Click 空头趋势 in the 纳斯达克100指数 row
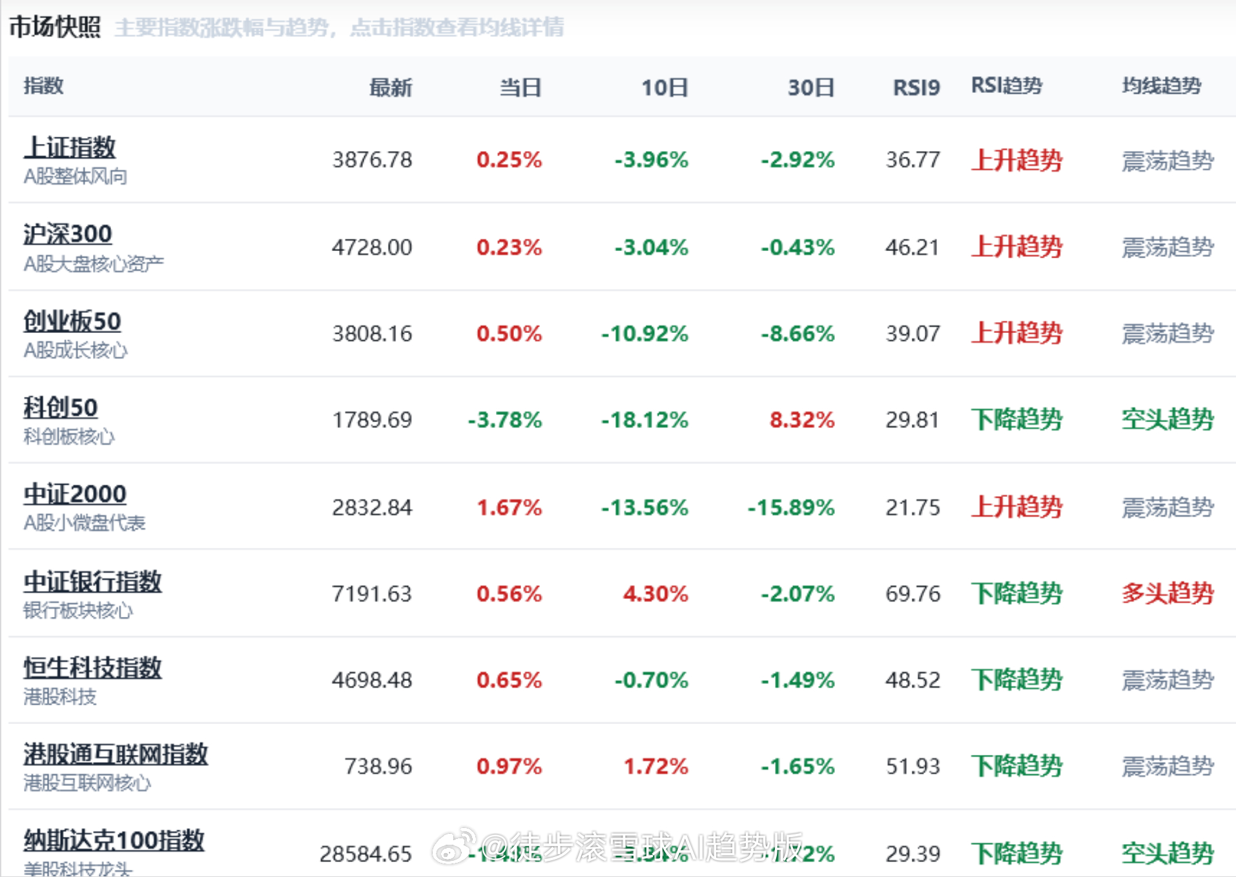Image resolution: width=1236 pixels, height=877 pixels. (1168, 854)
